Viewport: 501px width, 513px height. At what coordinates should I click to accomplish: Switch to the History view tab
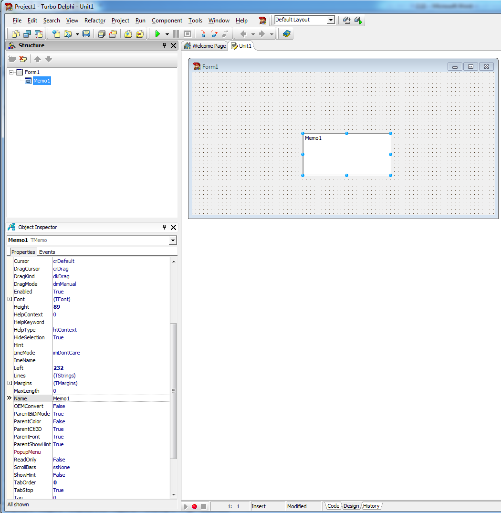click(x=371, y=506)
